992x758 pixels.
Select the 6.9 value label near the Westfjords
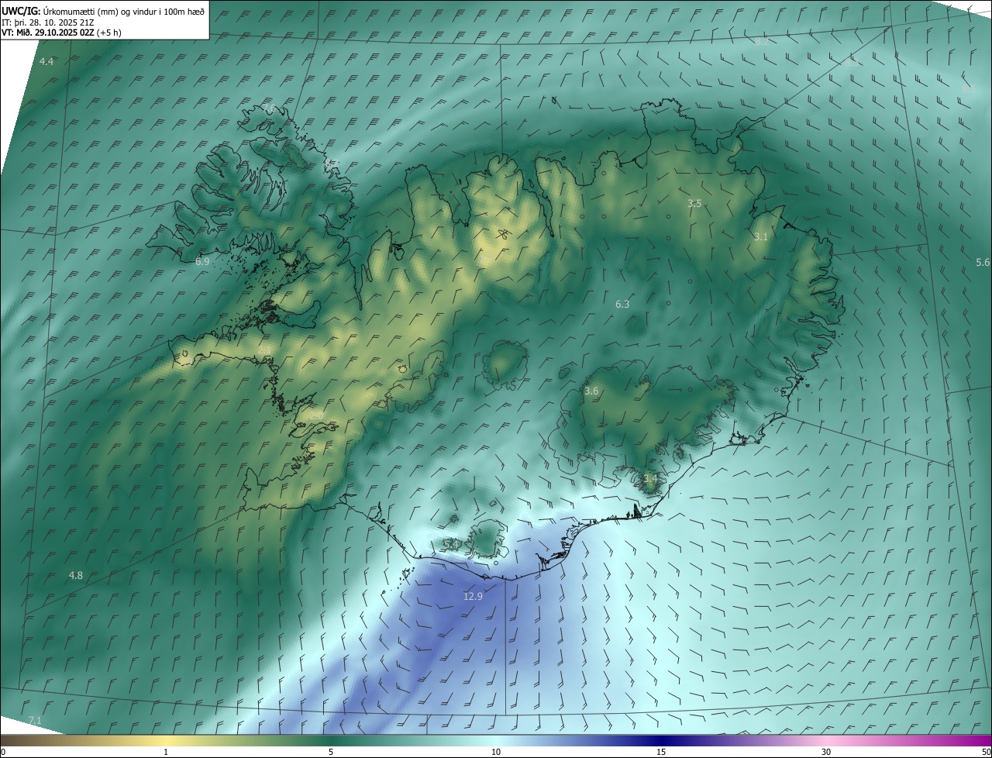(202, 262)
